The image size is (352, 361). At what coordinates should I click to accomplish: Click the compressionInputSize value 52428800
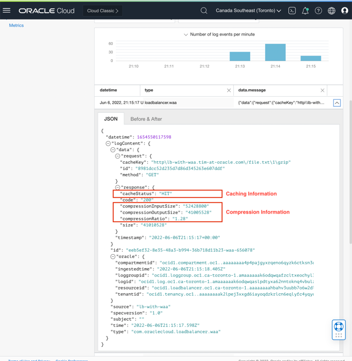pos(196,206)
